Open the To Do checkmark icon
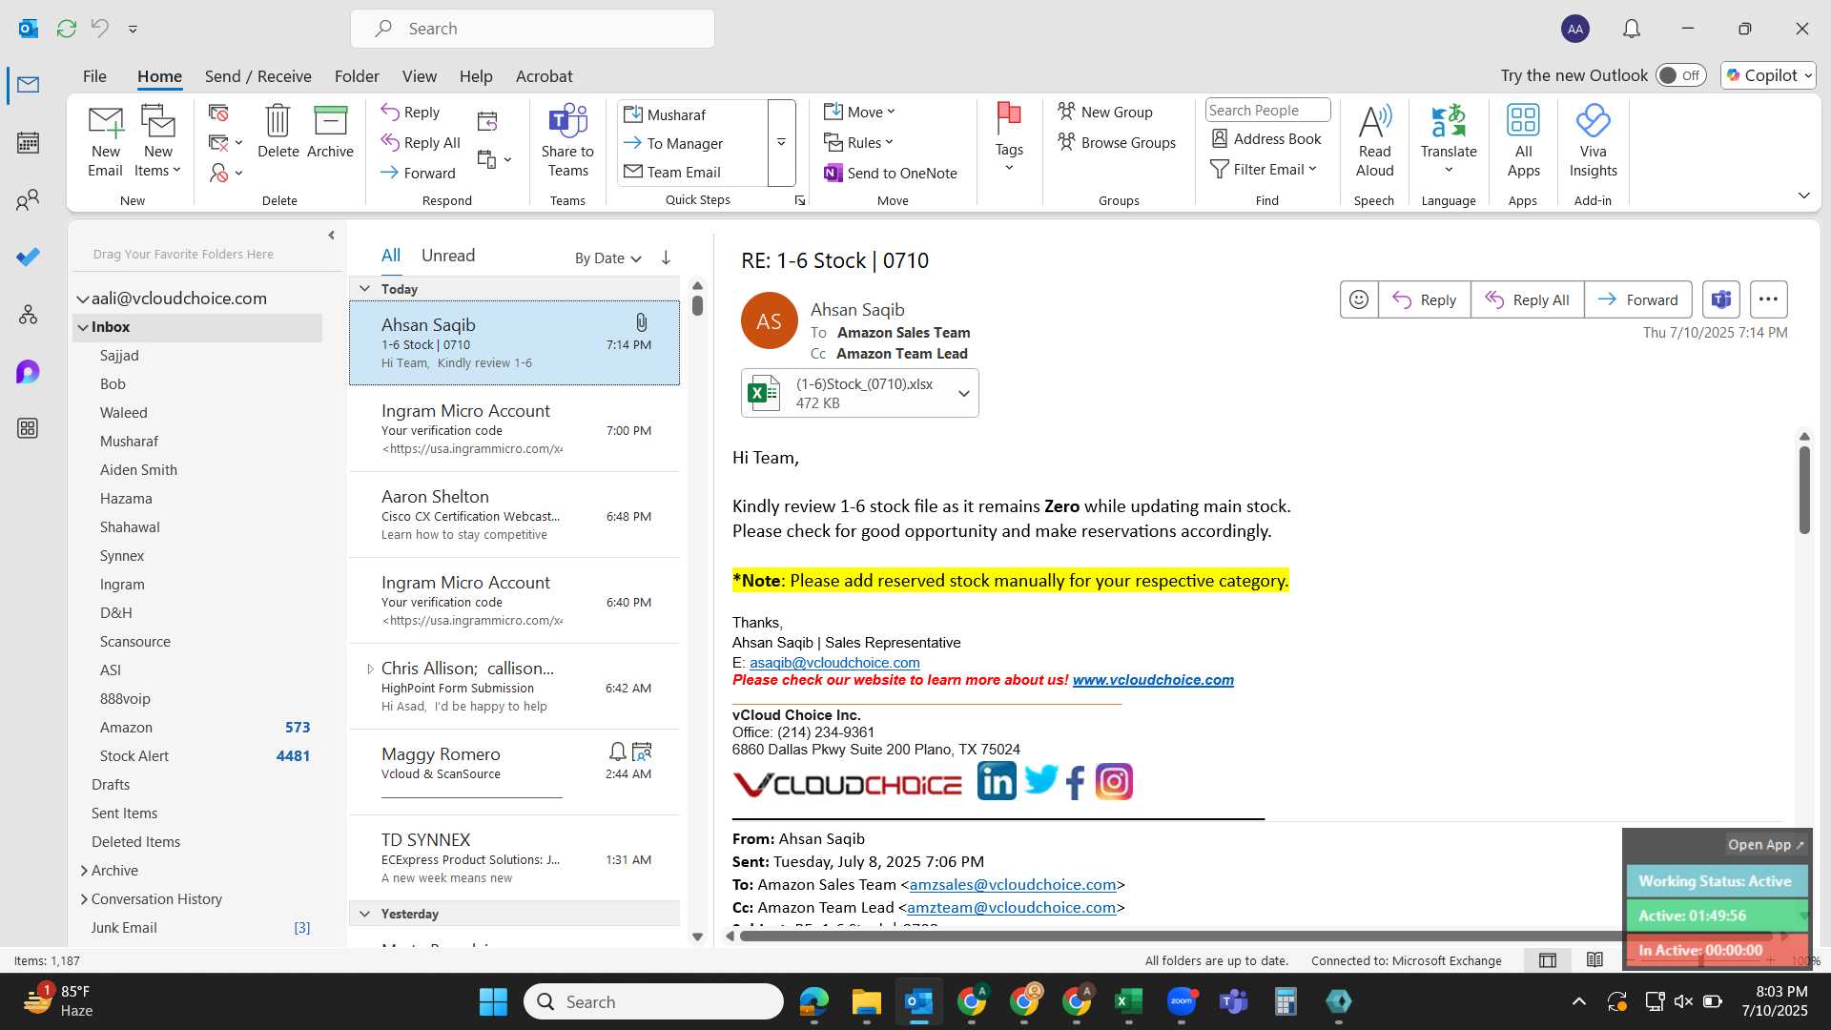 pos(28,257)
